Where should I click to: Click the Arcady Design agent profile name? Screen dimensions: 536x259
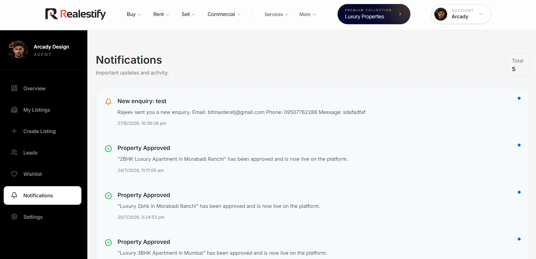pyautogui.click(x=51, y=47)
